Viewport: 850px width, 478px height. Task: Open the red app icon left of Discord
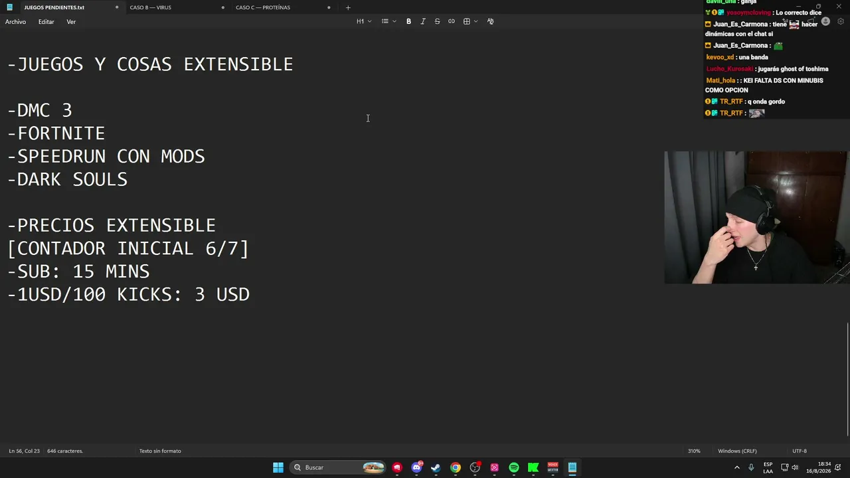click(397, 467)
